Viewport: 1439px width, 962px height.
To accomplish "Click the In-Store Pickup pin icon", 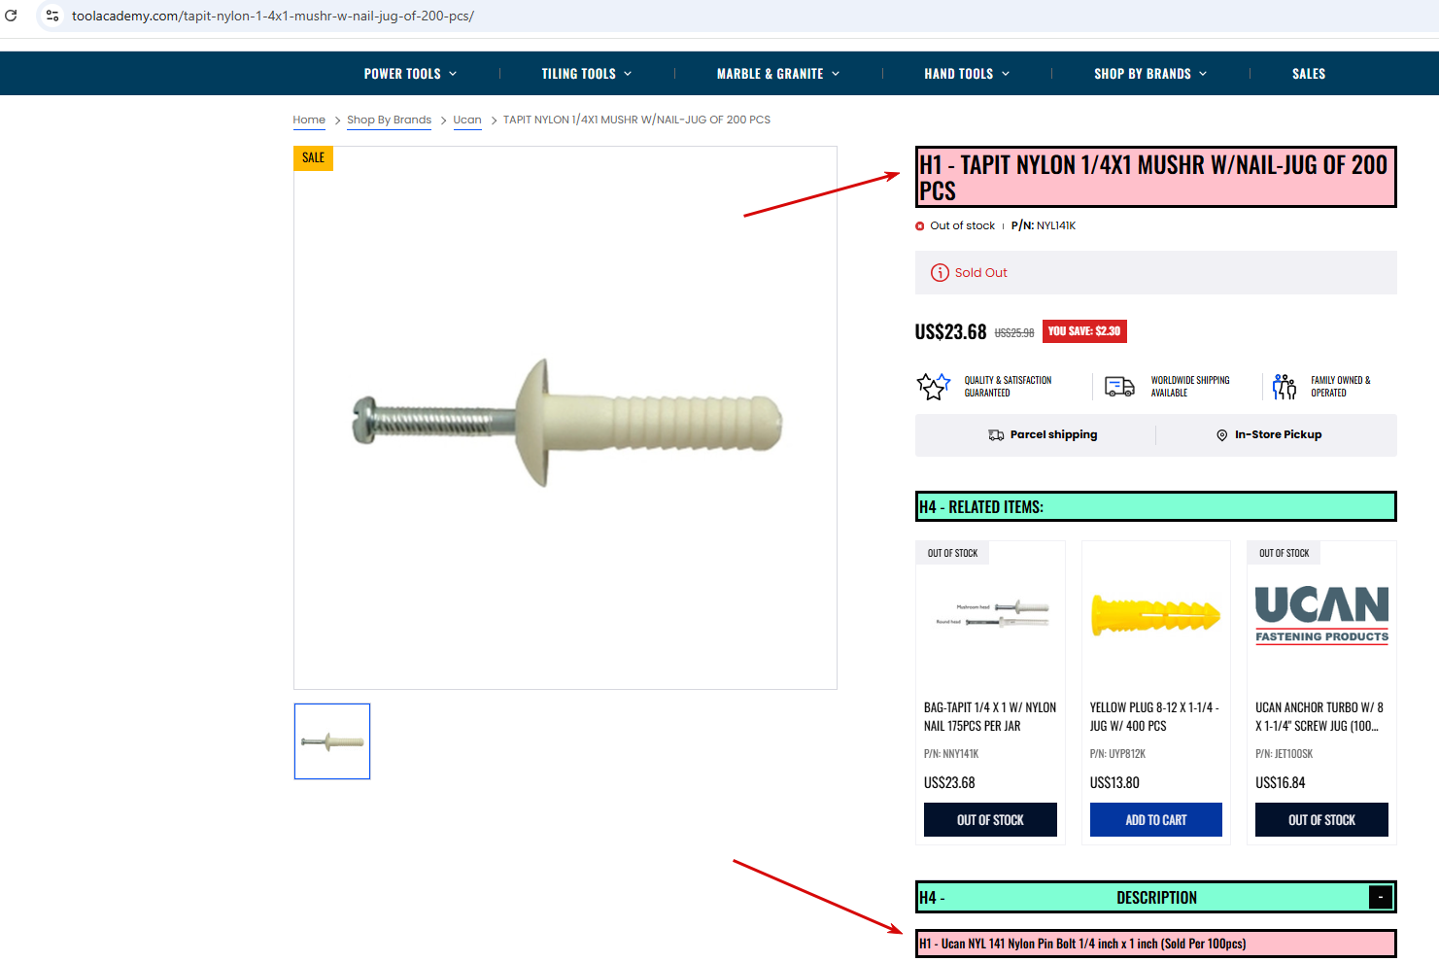I will pos(1222,435).
